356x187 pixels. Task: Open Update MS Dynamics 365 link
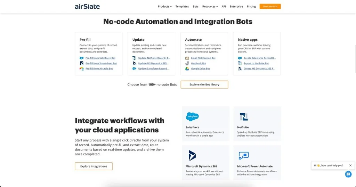[153, 63]
